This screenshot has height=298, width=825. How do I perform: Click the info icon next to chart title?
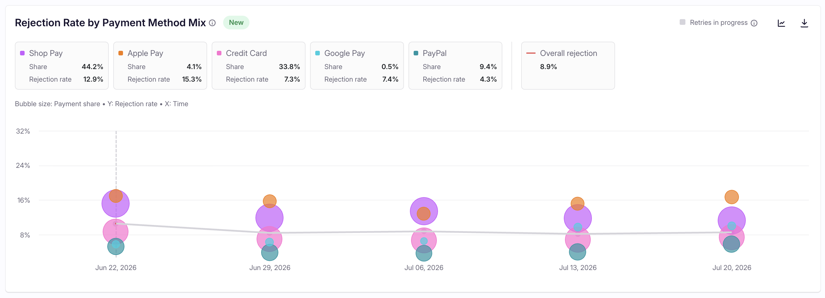[x=212, y=23]
